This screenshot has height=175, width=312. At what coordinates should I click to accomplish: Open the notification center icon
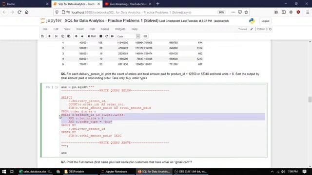[304, 172]
